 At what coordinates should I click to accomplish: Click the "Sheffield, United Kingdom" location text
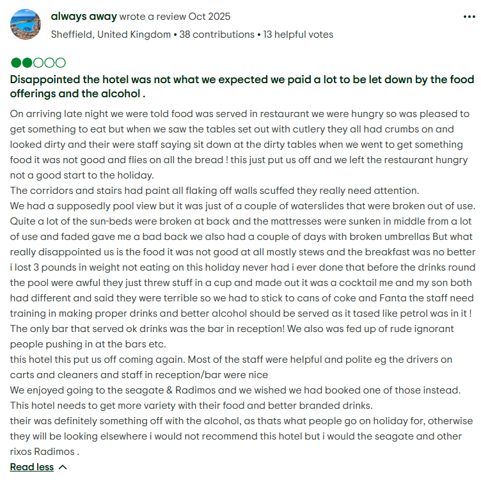[x=111, y=35]
